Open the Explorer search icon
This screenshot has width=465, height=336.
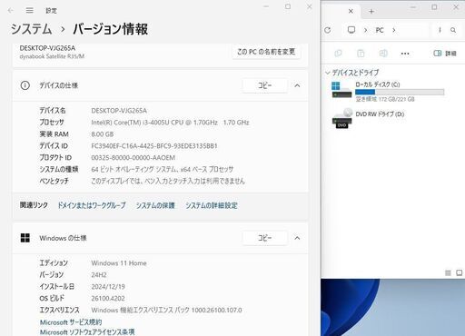point(453,30)
